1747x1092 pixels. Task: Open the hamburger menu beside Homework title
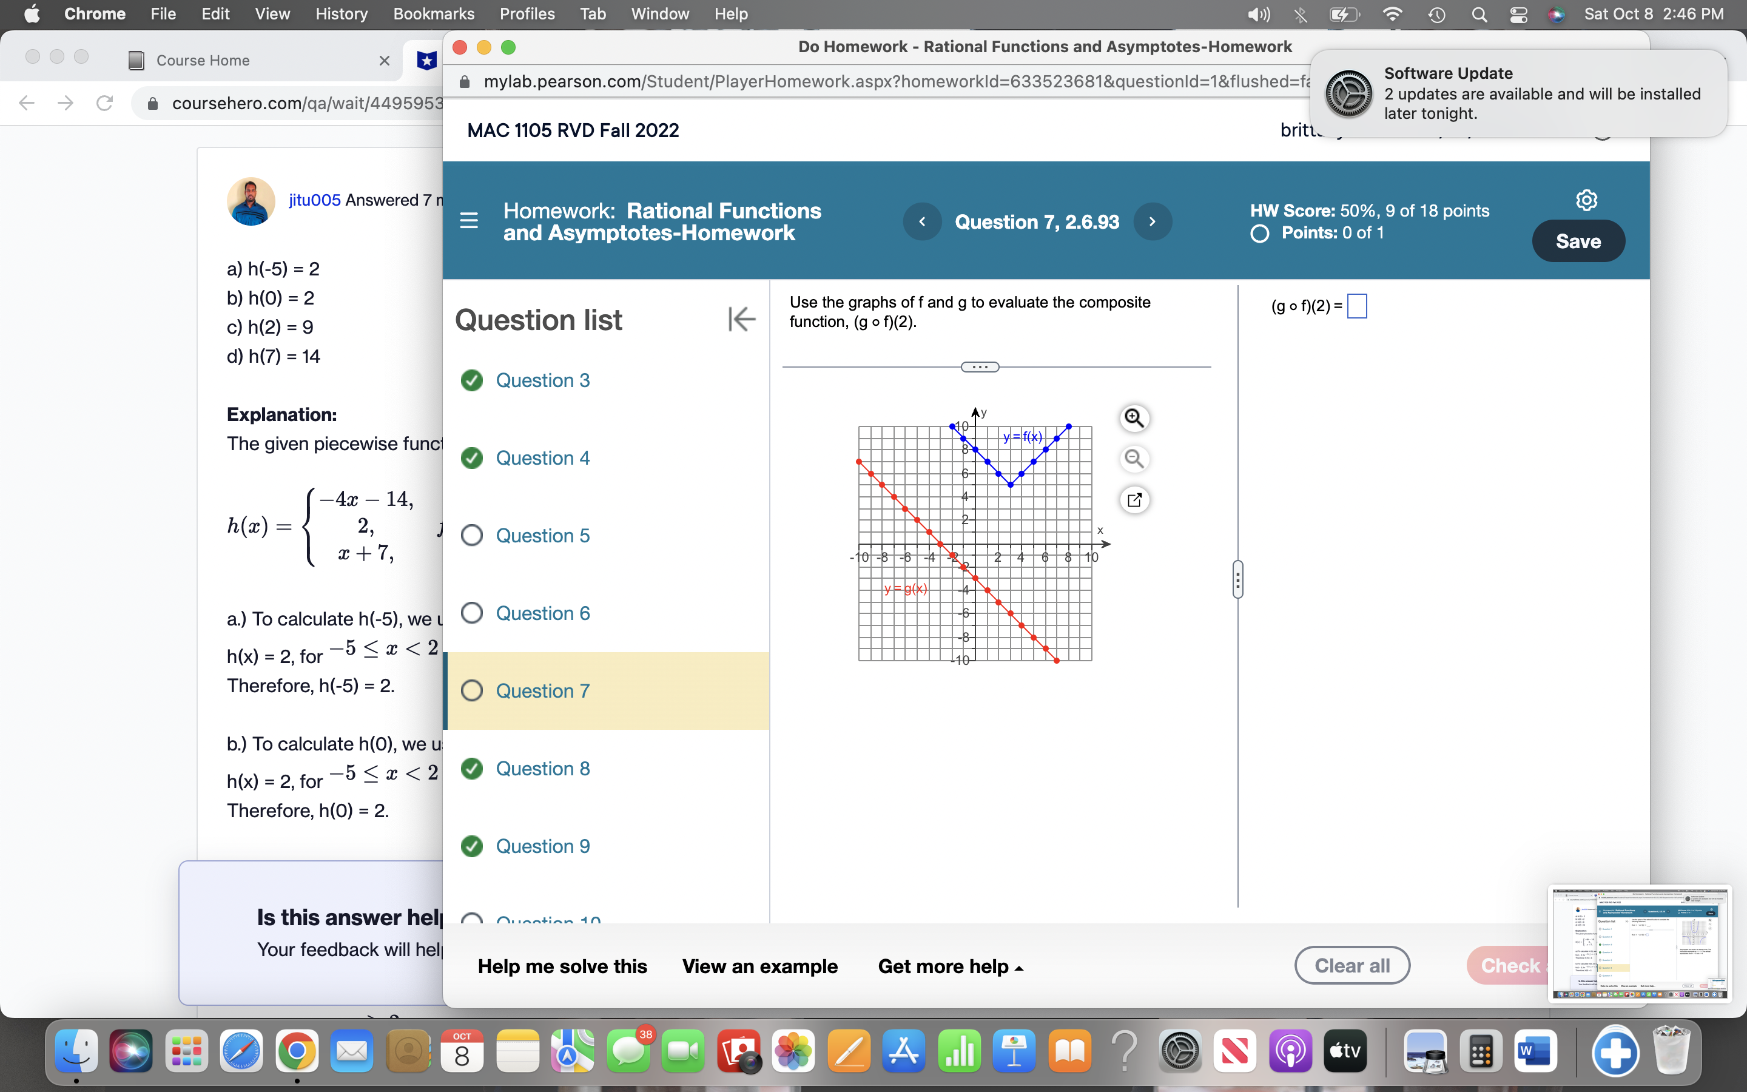pyautogui.click(x=468, y=220)
